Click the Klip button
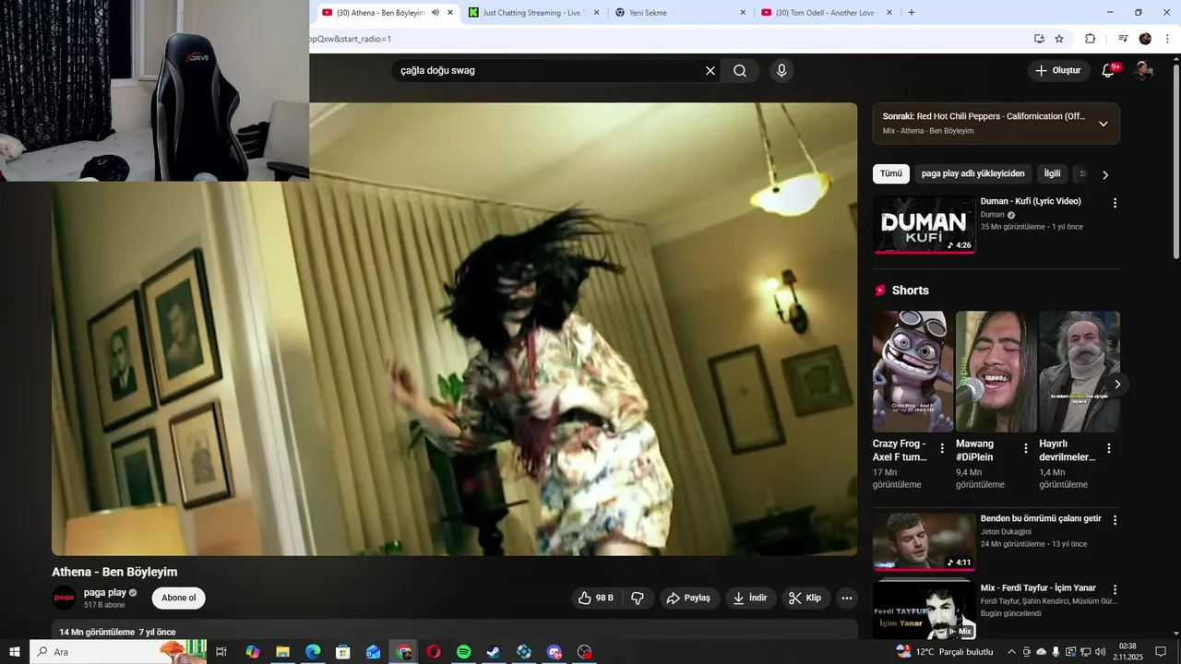The width and height of the screenshot is (1181, 664). tap(805, 598)
